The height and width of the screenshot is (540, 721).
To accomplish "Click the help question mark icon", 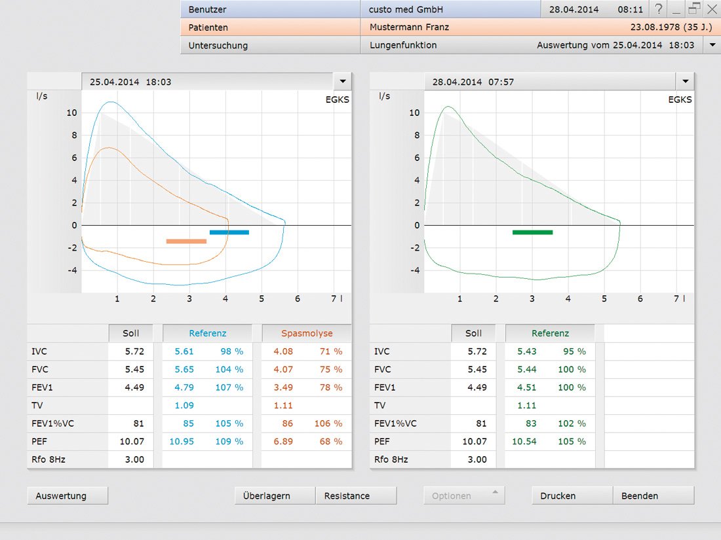I will pos(658,9).
